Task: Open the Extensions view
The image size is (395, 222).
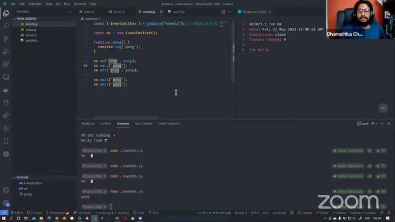Action: (6, 64)
